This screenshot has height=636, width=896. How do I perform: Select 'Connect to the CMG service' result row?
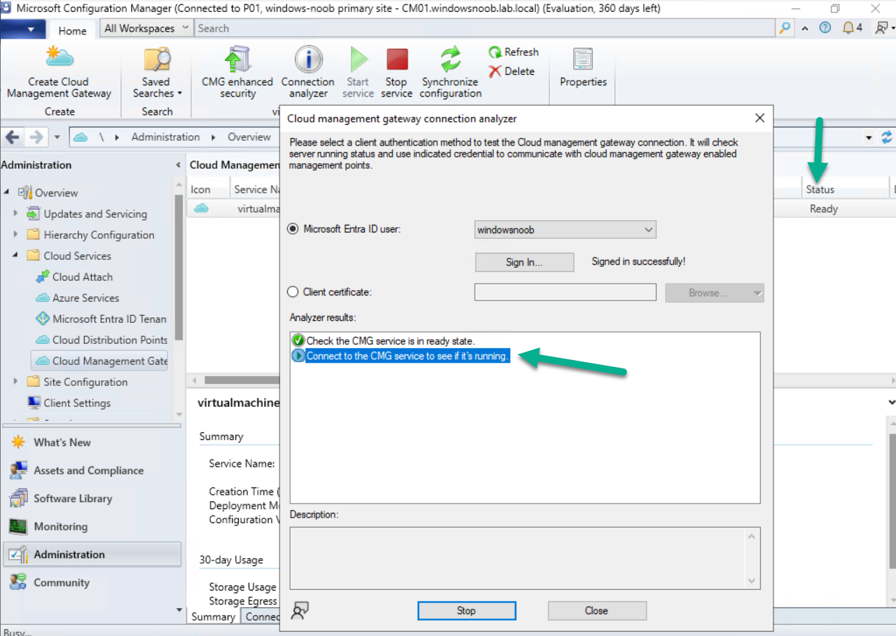coord(401,356)
